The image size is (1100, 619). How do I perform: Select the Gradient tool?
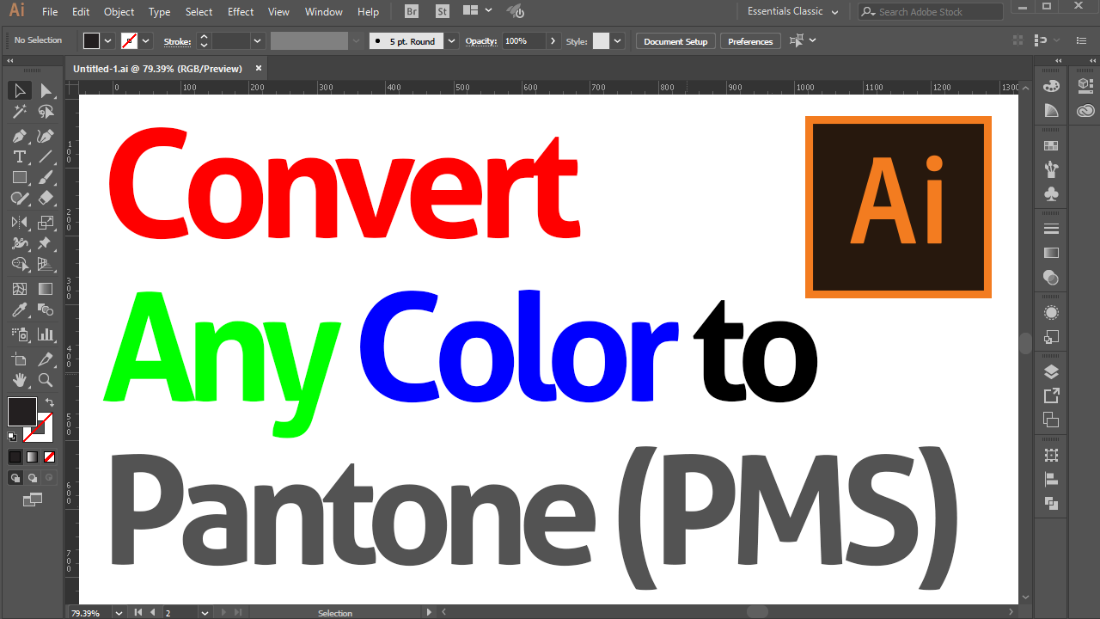(45, 290)
